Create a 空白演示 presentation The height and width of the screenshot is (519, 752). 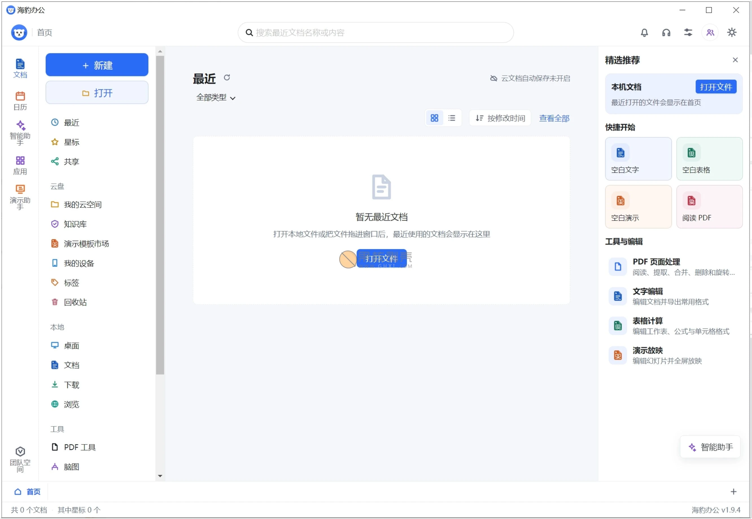pos(638,207)
